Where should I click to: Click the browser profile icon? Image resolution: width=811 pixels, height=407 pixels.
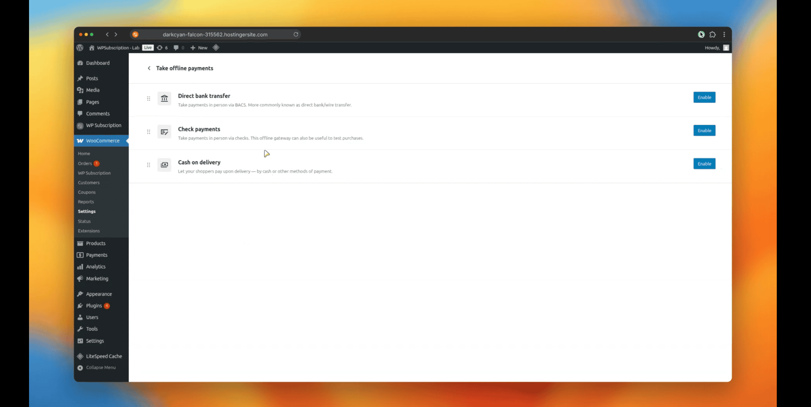[x=701, y=35]
